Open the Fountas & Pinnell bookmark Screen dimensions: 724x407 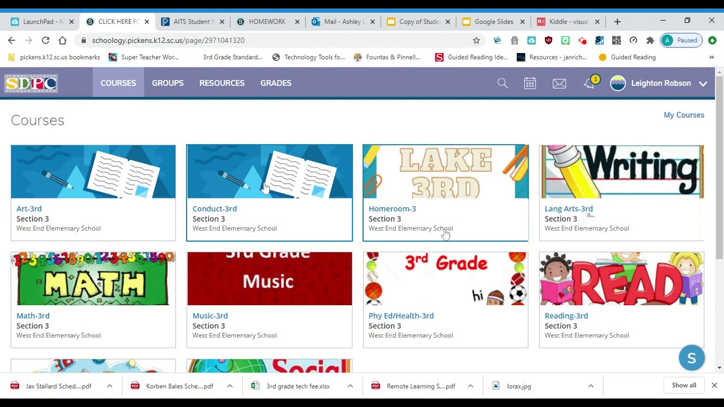click(387, 57)
